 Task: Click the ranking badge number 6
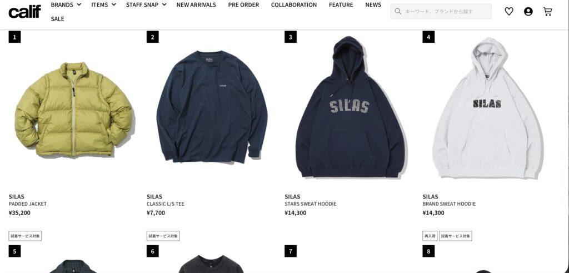point(152,251)
